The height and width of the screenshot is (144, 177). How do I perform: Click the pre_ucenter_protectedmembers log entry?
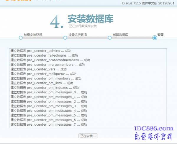(50, 60)
